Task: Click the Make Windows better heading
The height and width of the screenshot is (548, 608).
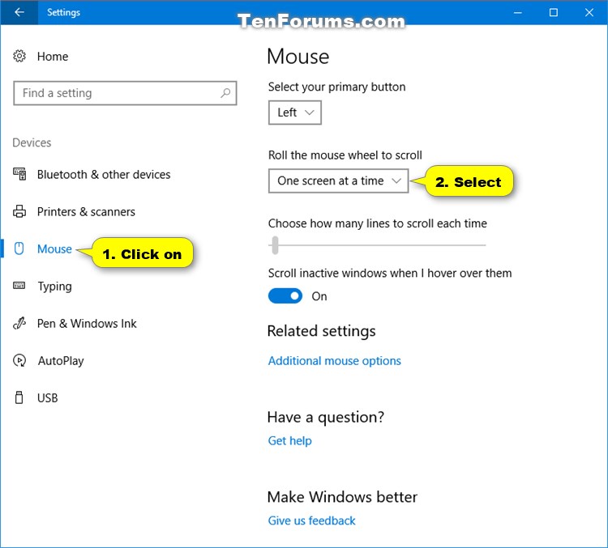Action: pyautogui.click(x=342, y=497)
